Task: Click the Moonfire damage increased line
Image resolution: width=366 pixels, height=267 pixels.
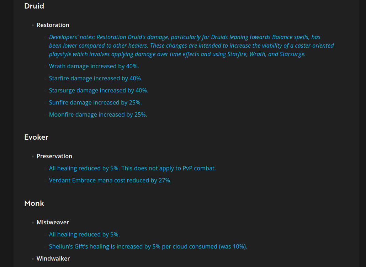Action: click(x=98, y=115)
